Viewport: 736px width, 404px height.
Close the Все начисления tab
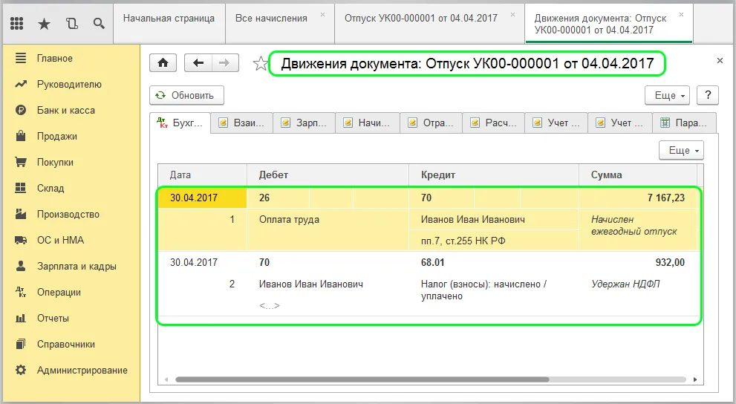tap(322, 15)
